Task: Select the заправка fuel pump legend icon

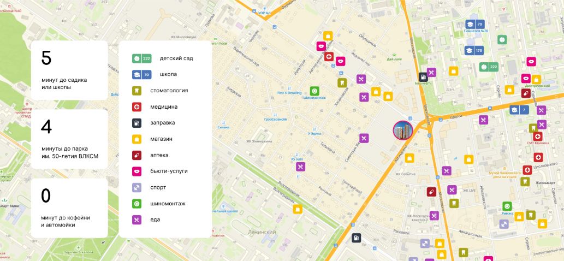Action: 136,123
